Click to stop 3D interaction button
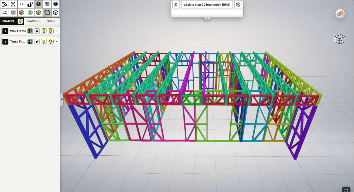 pyautogui.click(x=207, y=4)
